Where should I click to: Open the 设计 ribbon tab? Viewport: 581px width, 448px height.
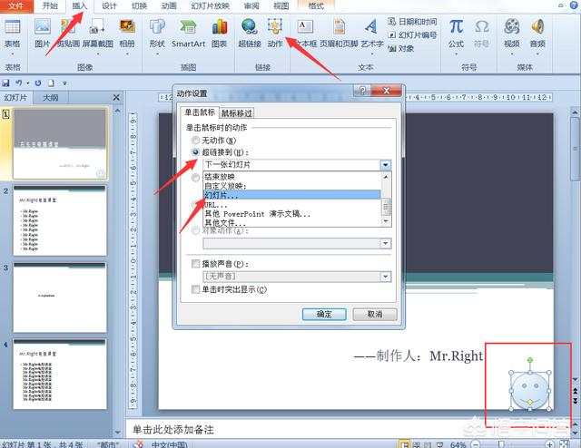tap(109, 6)
